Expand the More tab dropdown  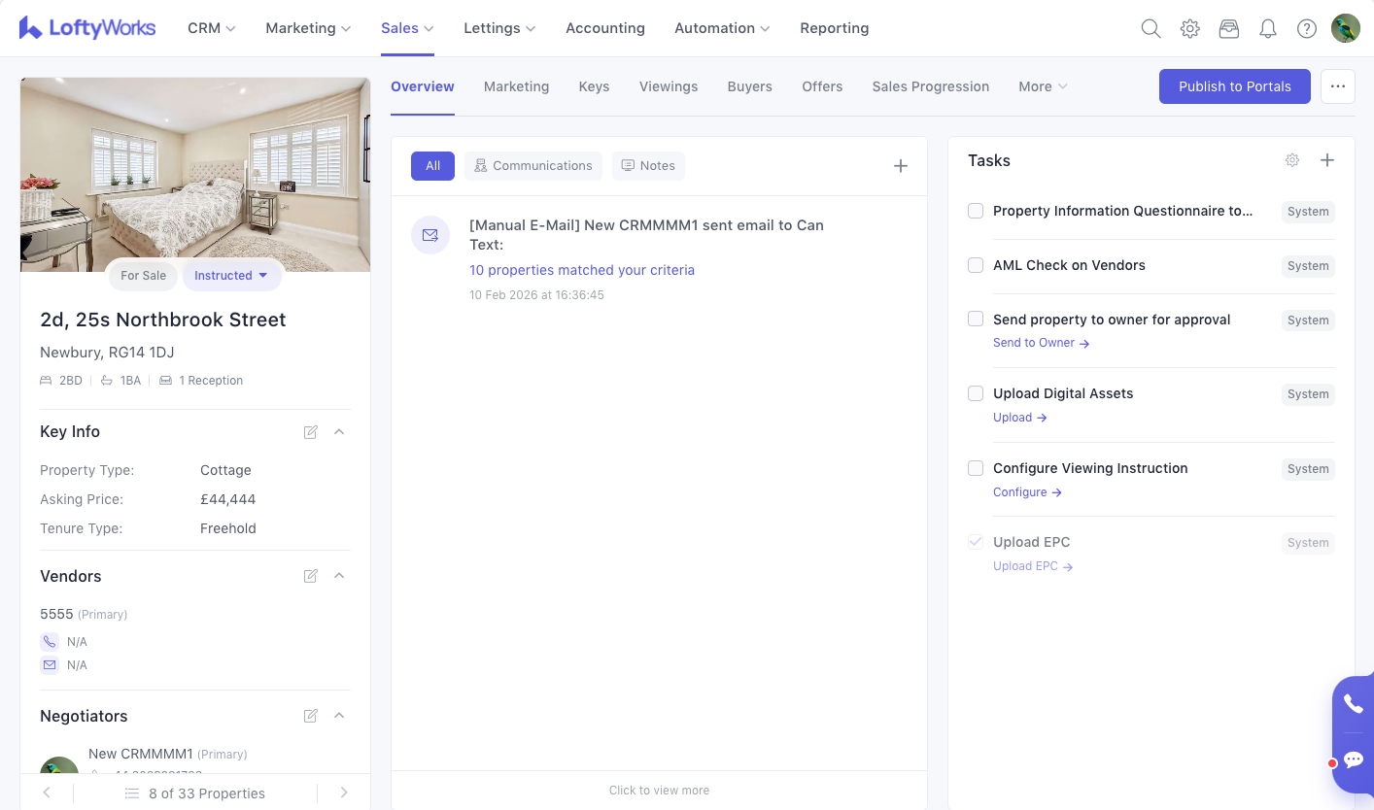[x=1043, y=86]
